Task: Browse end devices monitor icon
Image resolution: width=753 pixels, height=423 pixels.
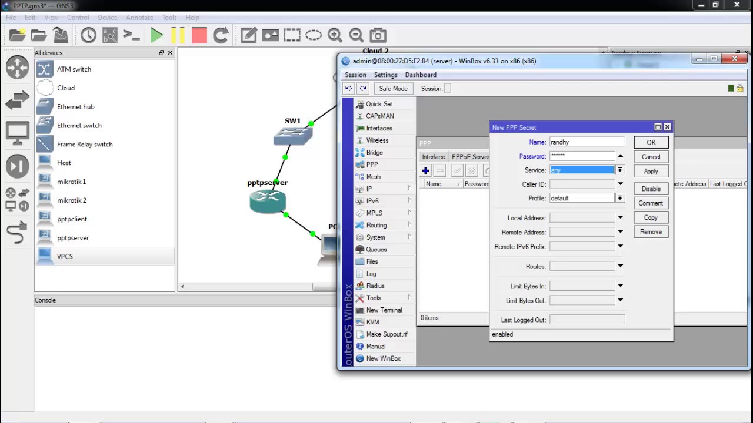Action: pos(17,133)
